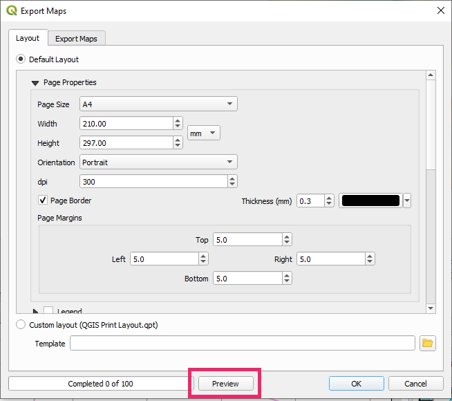Select Custom layout radio button
Image resolution: width=452 pixels, height=401 pixels.
21,324
